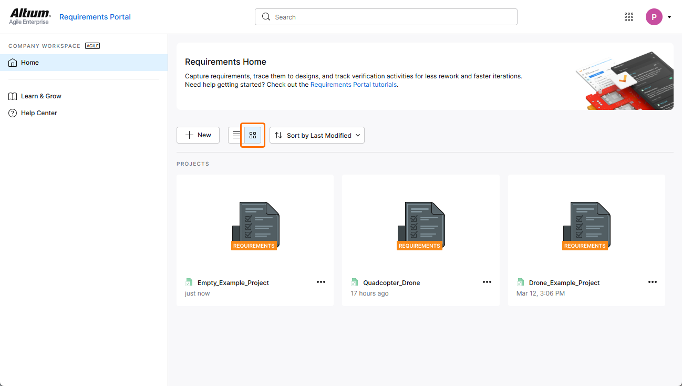Open the Quadcopter_Drone project thumbnail
This screenshot has width=682, height=386.
[420, 226]
